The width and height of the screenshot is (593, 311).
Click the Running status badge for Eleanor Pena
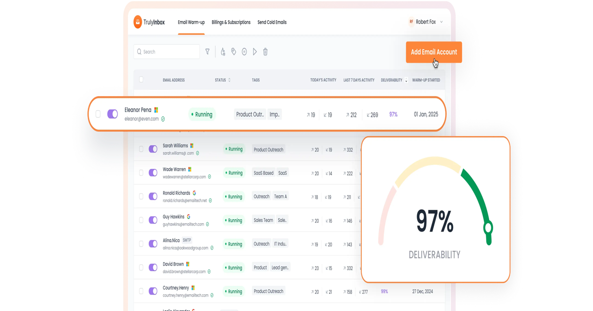point(202,114)
